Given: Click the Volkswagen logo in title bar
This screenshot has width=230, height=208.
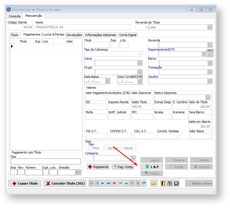Looking at the screenshot, I should pos(9,10).
